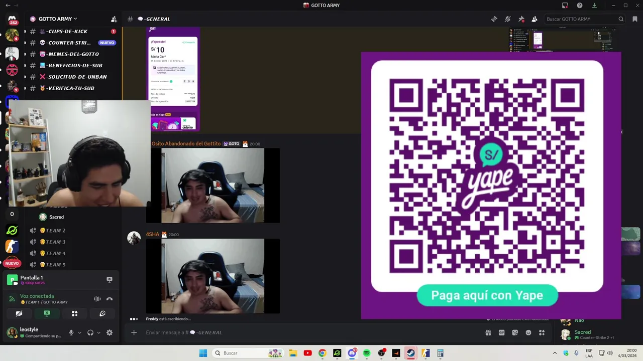Open Spotify from the taskbar
The width and height of the screenshot is (643, 361).
366,353
